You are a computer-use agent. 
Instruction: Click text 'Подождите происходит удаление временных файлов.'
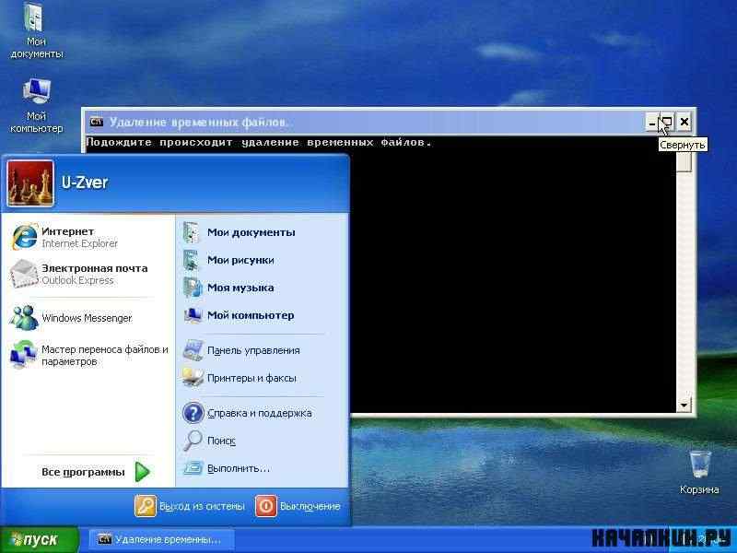(259, 142)
